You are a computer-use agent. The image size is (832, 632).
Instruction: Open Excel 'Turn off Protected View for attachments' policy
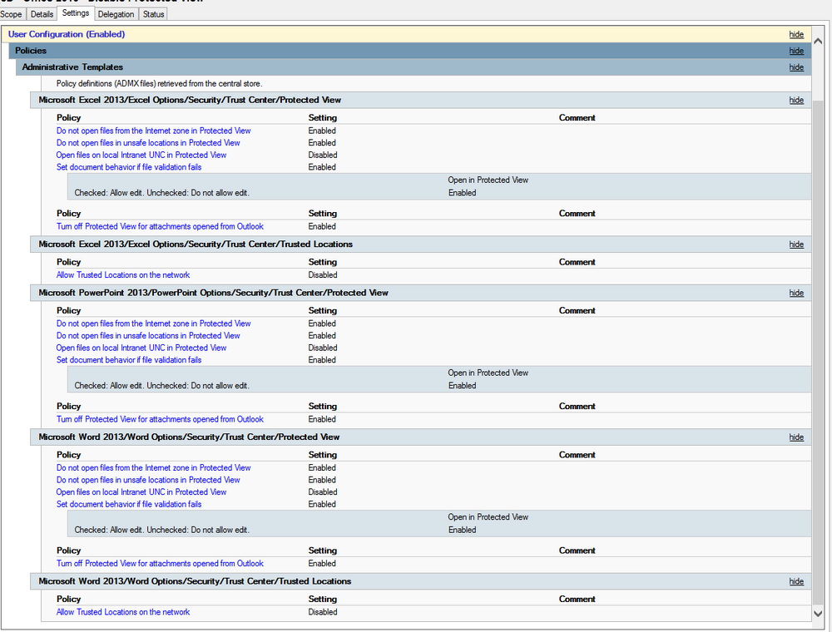click(160, 226)
